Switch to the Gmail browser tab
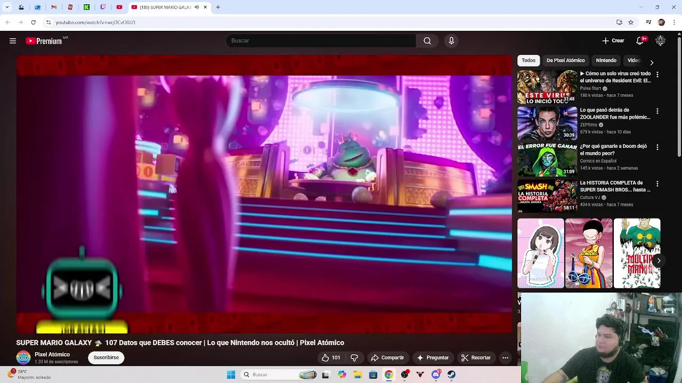The image size is (682, 383). point(54,7)
